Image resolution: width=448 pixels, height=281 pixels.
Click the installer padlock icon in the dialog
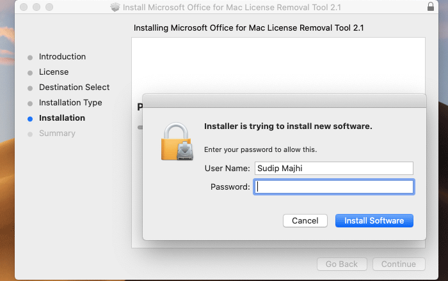click(x=176, y=142)
